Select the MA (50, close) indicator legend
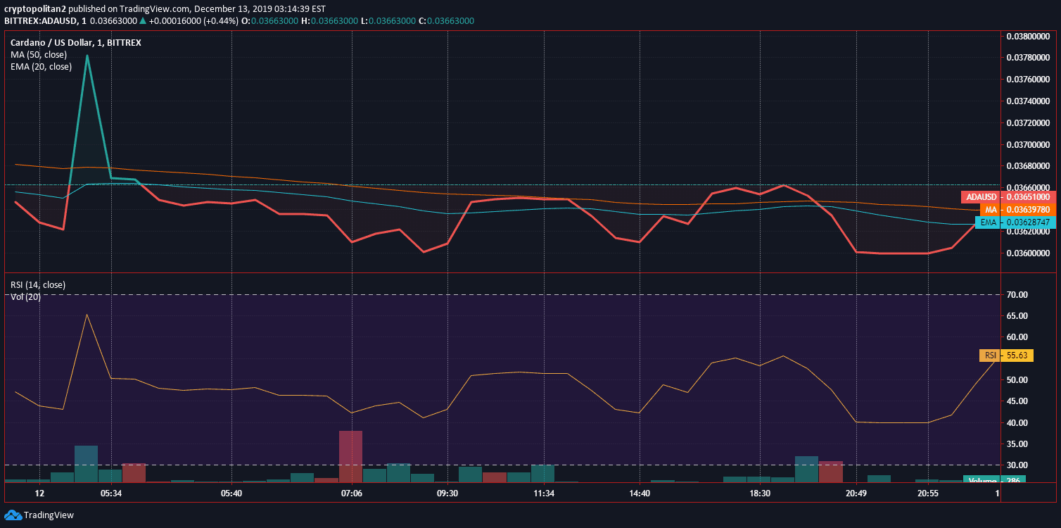 [39, 55]
